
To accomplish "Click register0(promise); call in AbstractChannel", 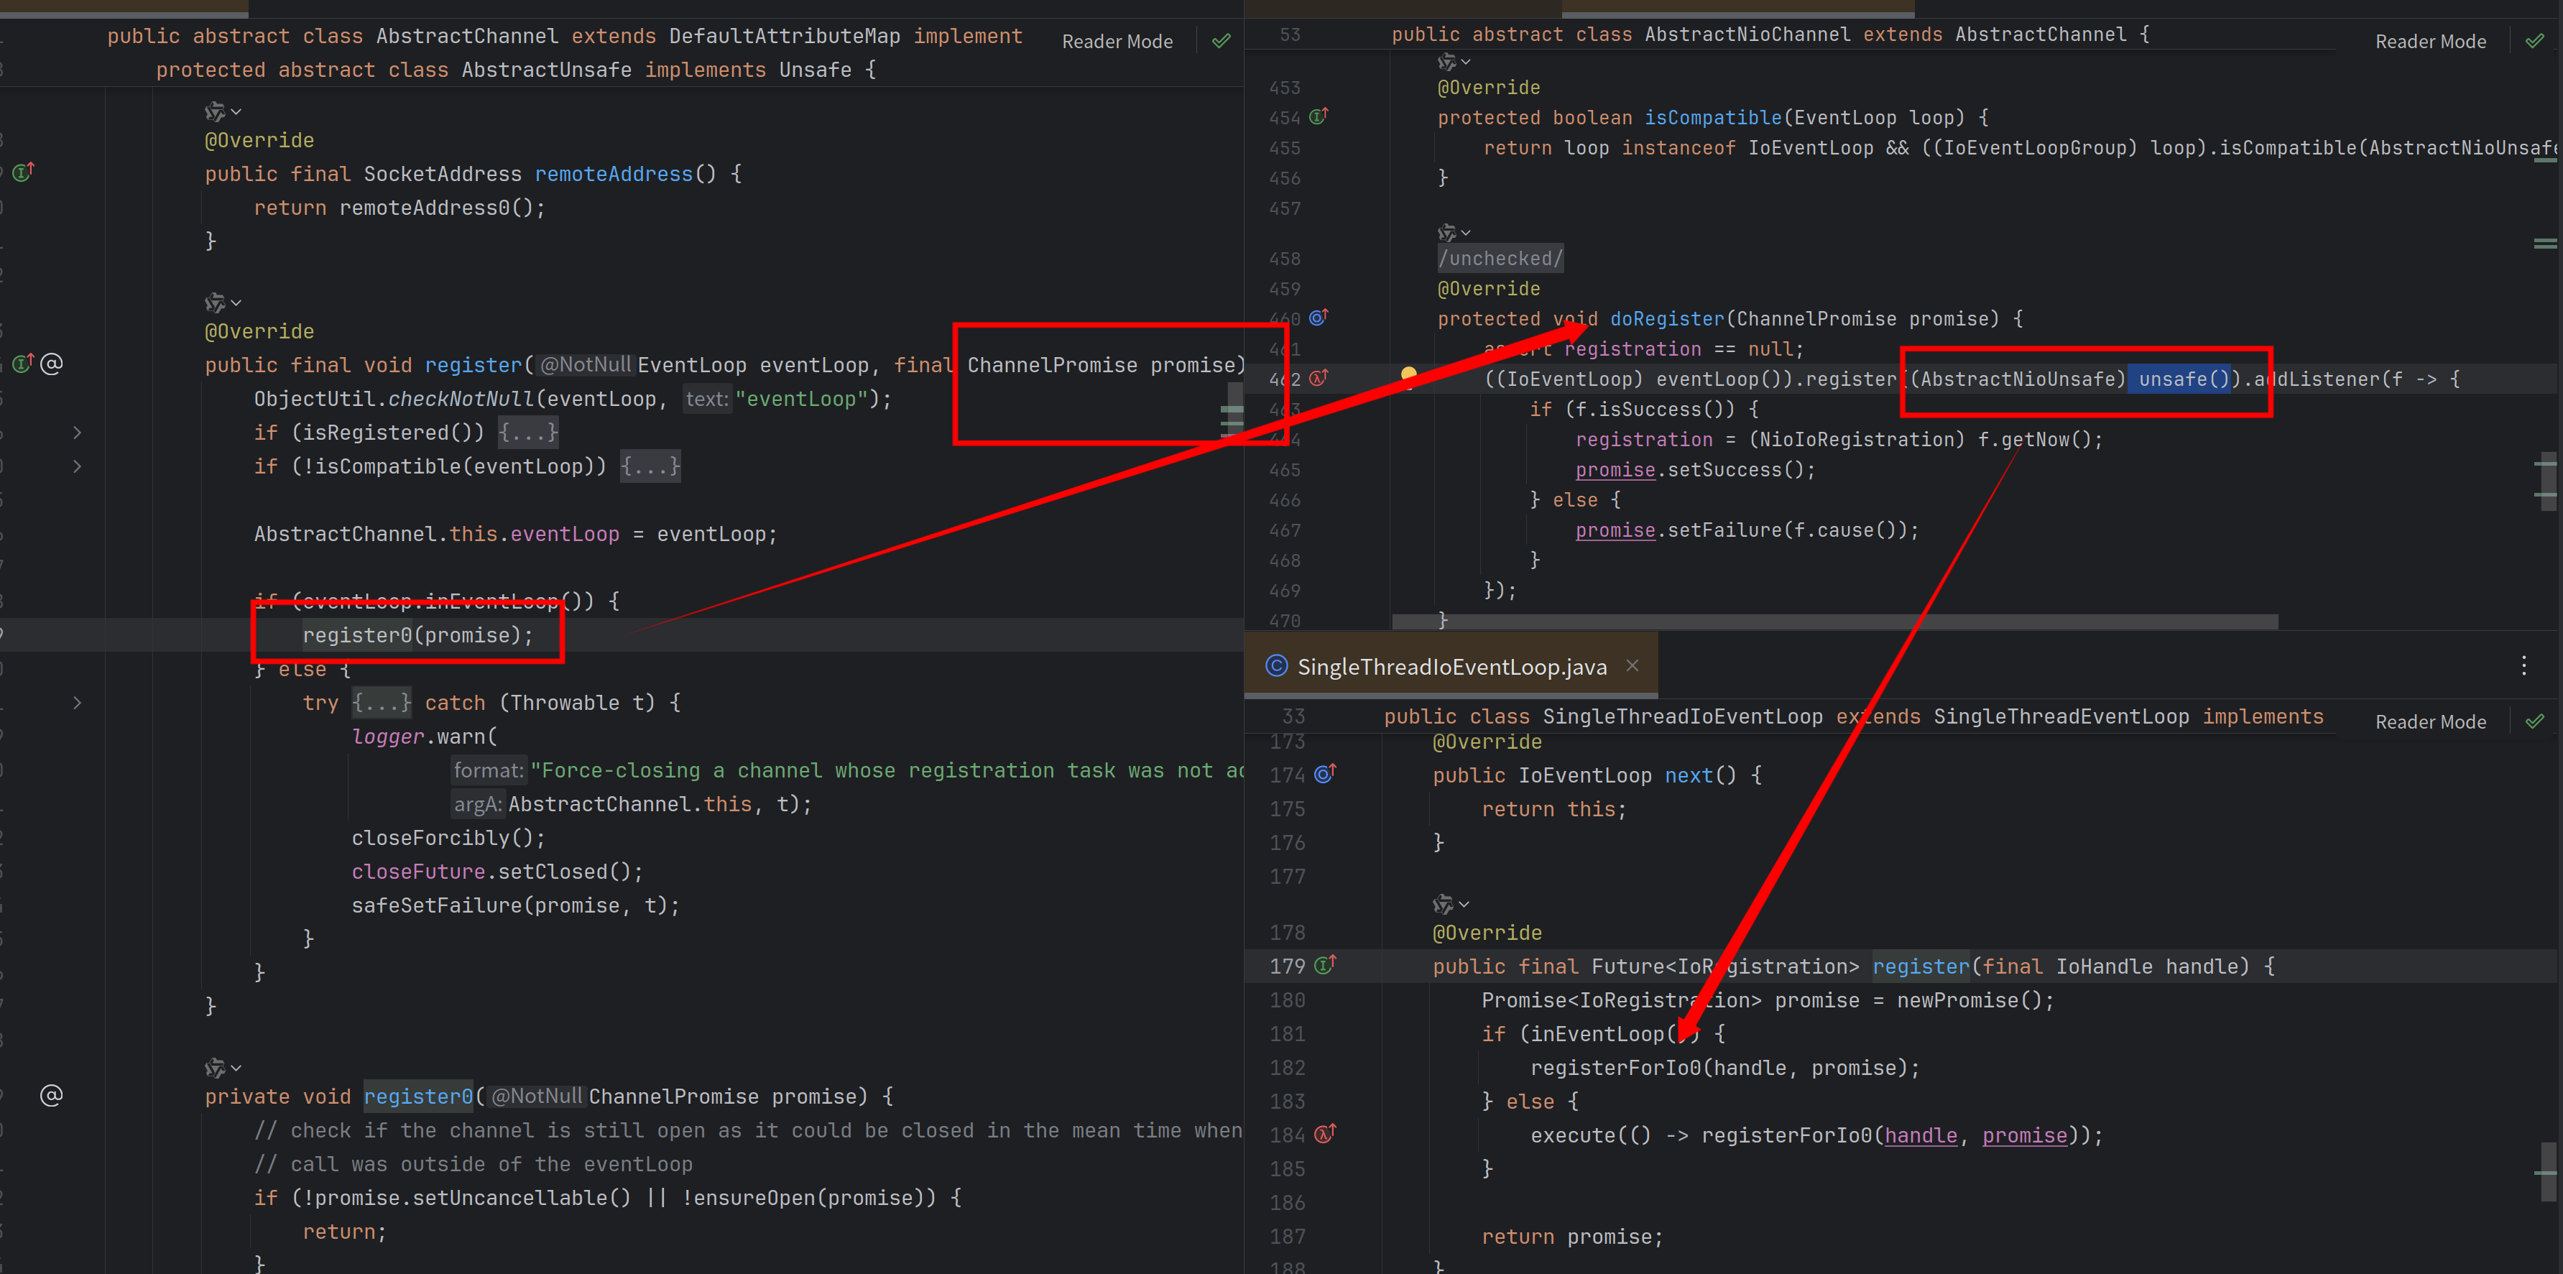I will pyautogui.click(x=418, y=635).
